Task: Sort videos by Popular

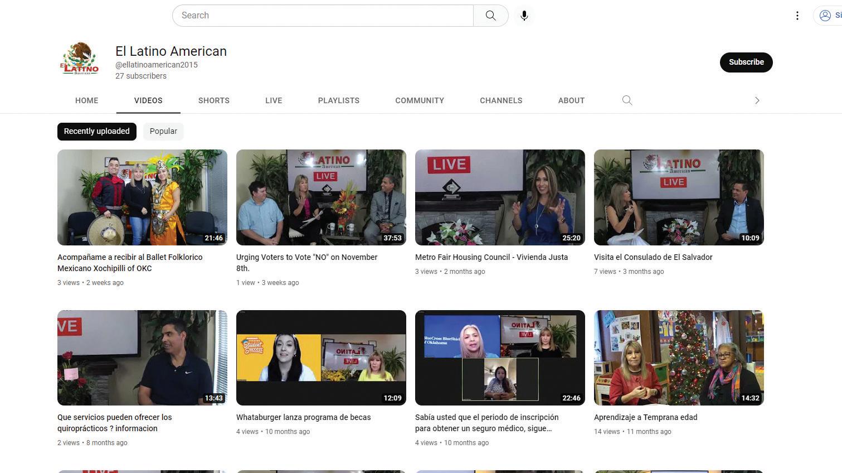Action: tap(163, 131)
